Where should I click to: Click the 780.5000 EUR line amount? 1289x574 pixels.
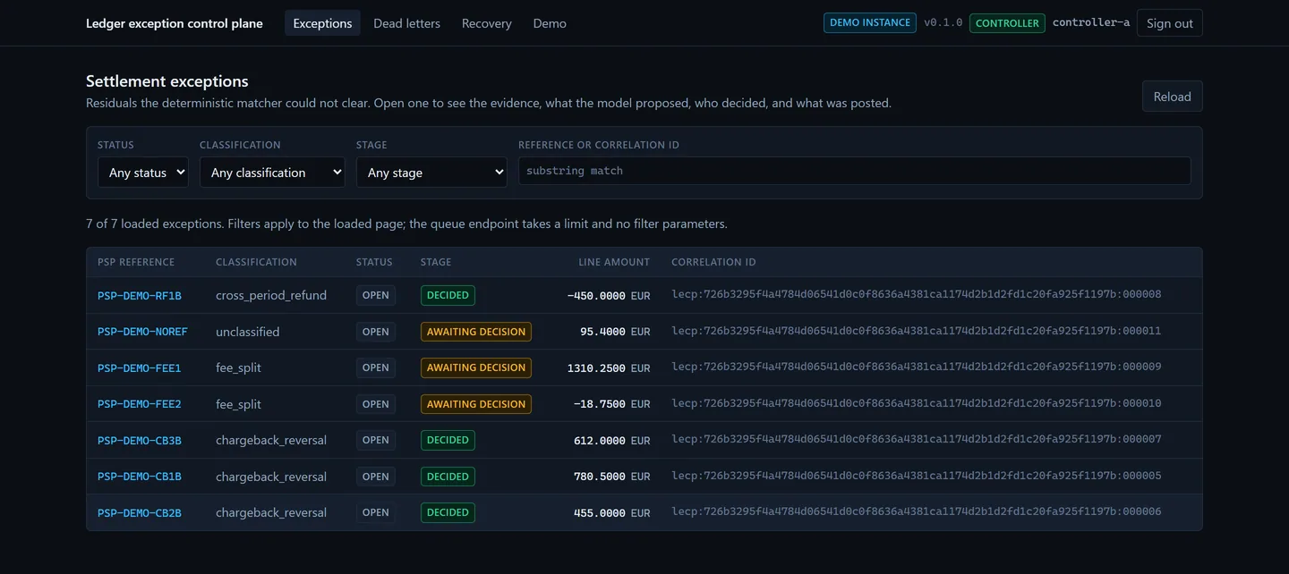point(612,477)
